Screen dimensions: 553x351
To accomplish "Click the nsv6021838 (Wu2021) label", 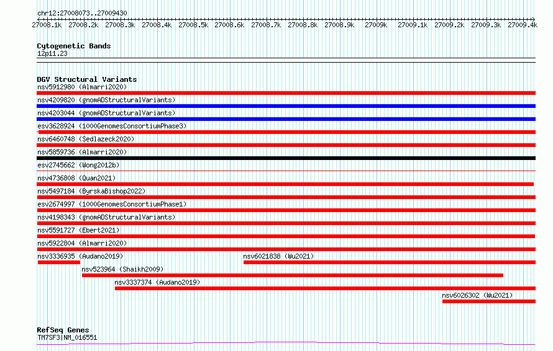I will tap(278, 256).
